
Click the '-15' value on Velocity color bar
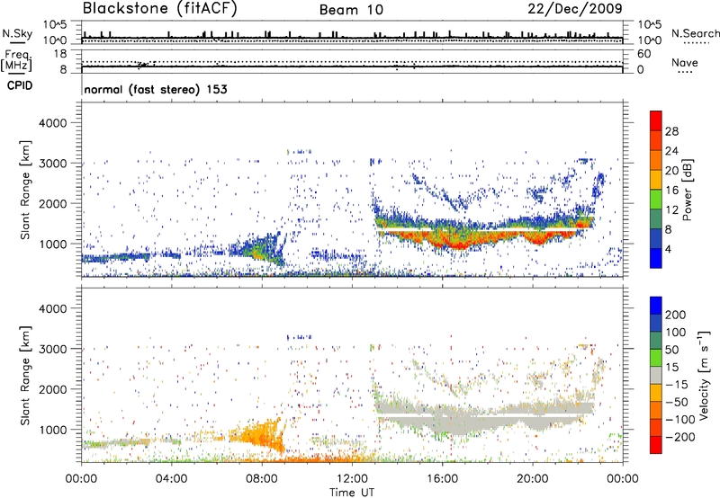pos(678,385)
